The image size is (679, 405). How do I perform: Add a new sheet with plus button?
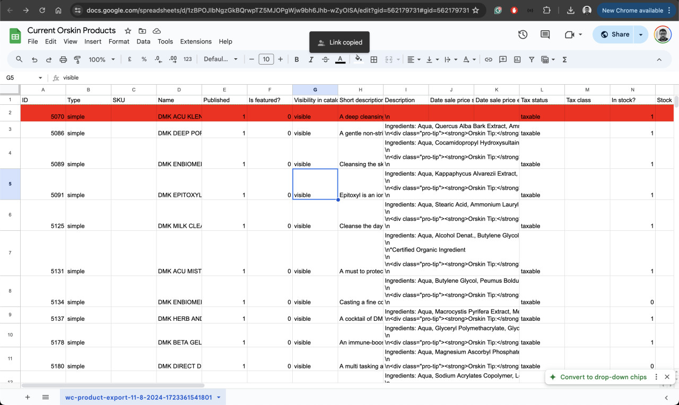(28, 397)
